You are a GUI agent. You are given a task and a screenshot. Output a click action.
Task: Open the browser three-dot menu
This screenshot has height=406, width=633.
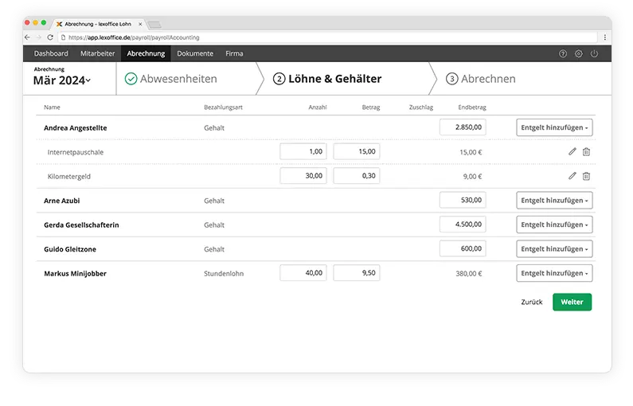point(604,37)
